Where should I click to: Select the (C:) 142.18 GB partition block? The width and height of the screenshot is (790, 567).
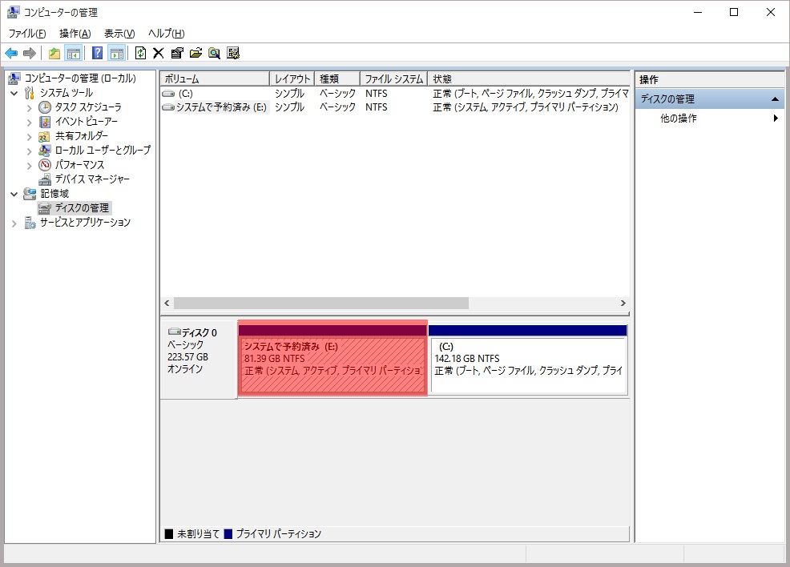pos(528,359)
